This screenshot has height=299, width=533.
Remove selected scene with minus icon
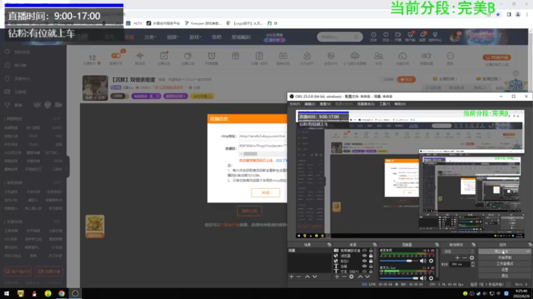coord(298,276)
